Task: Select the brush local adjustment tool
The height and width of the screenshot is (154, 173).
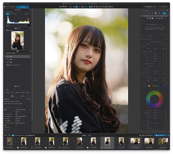Action: (x=160, y=18)
